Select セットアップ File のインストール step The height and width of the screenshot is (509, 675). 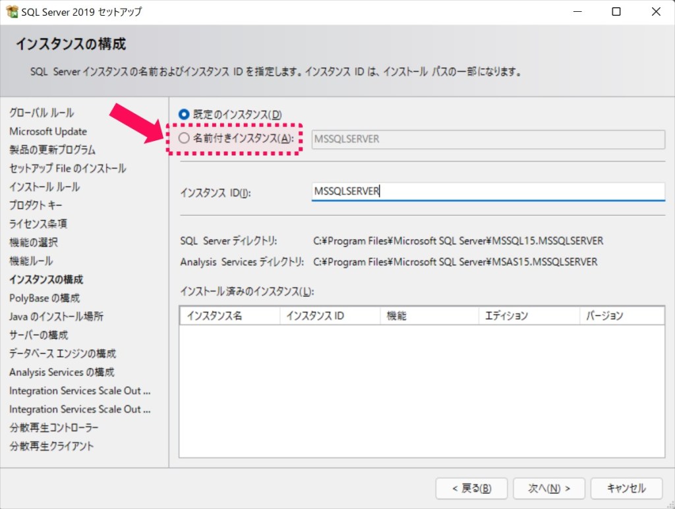[68, 168]
